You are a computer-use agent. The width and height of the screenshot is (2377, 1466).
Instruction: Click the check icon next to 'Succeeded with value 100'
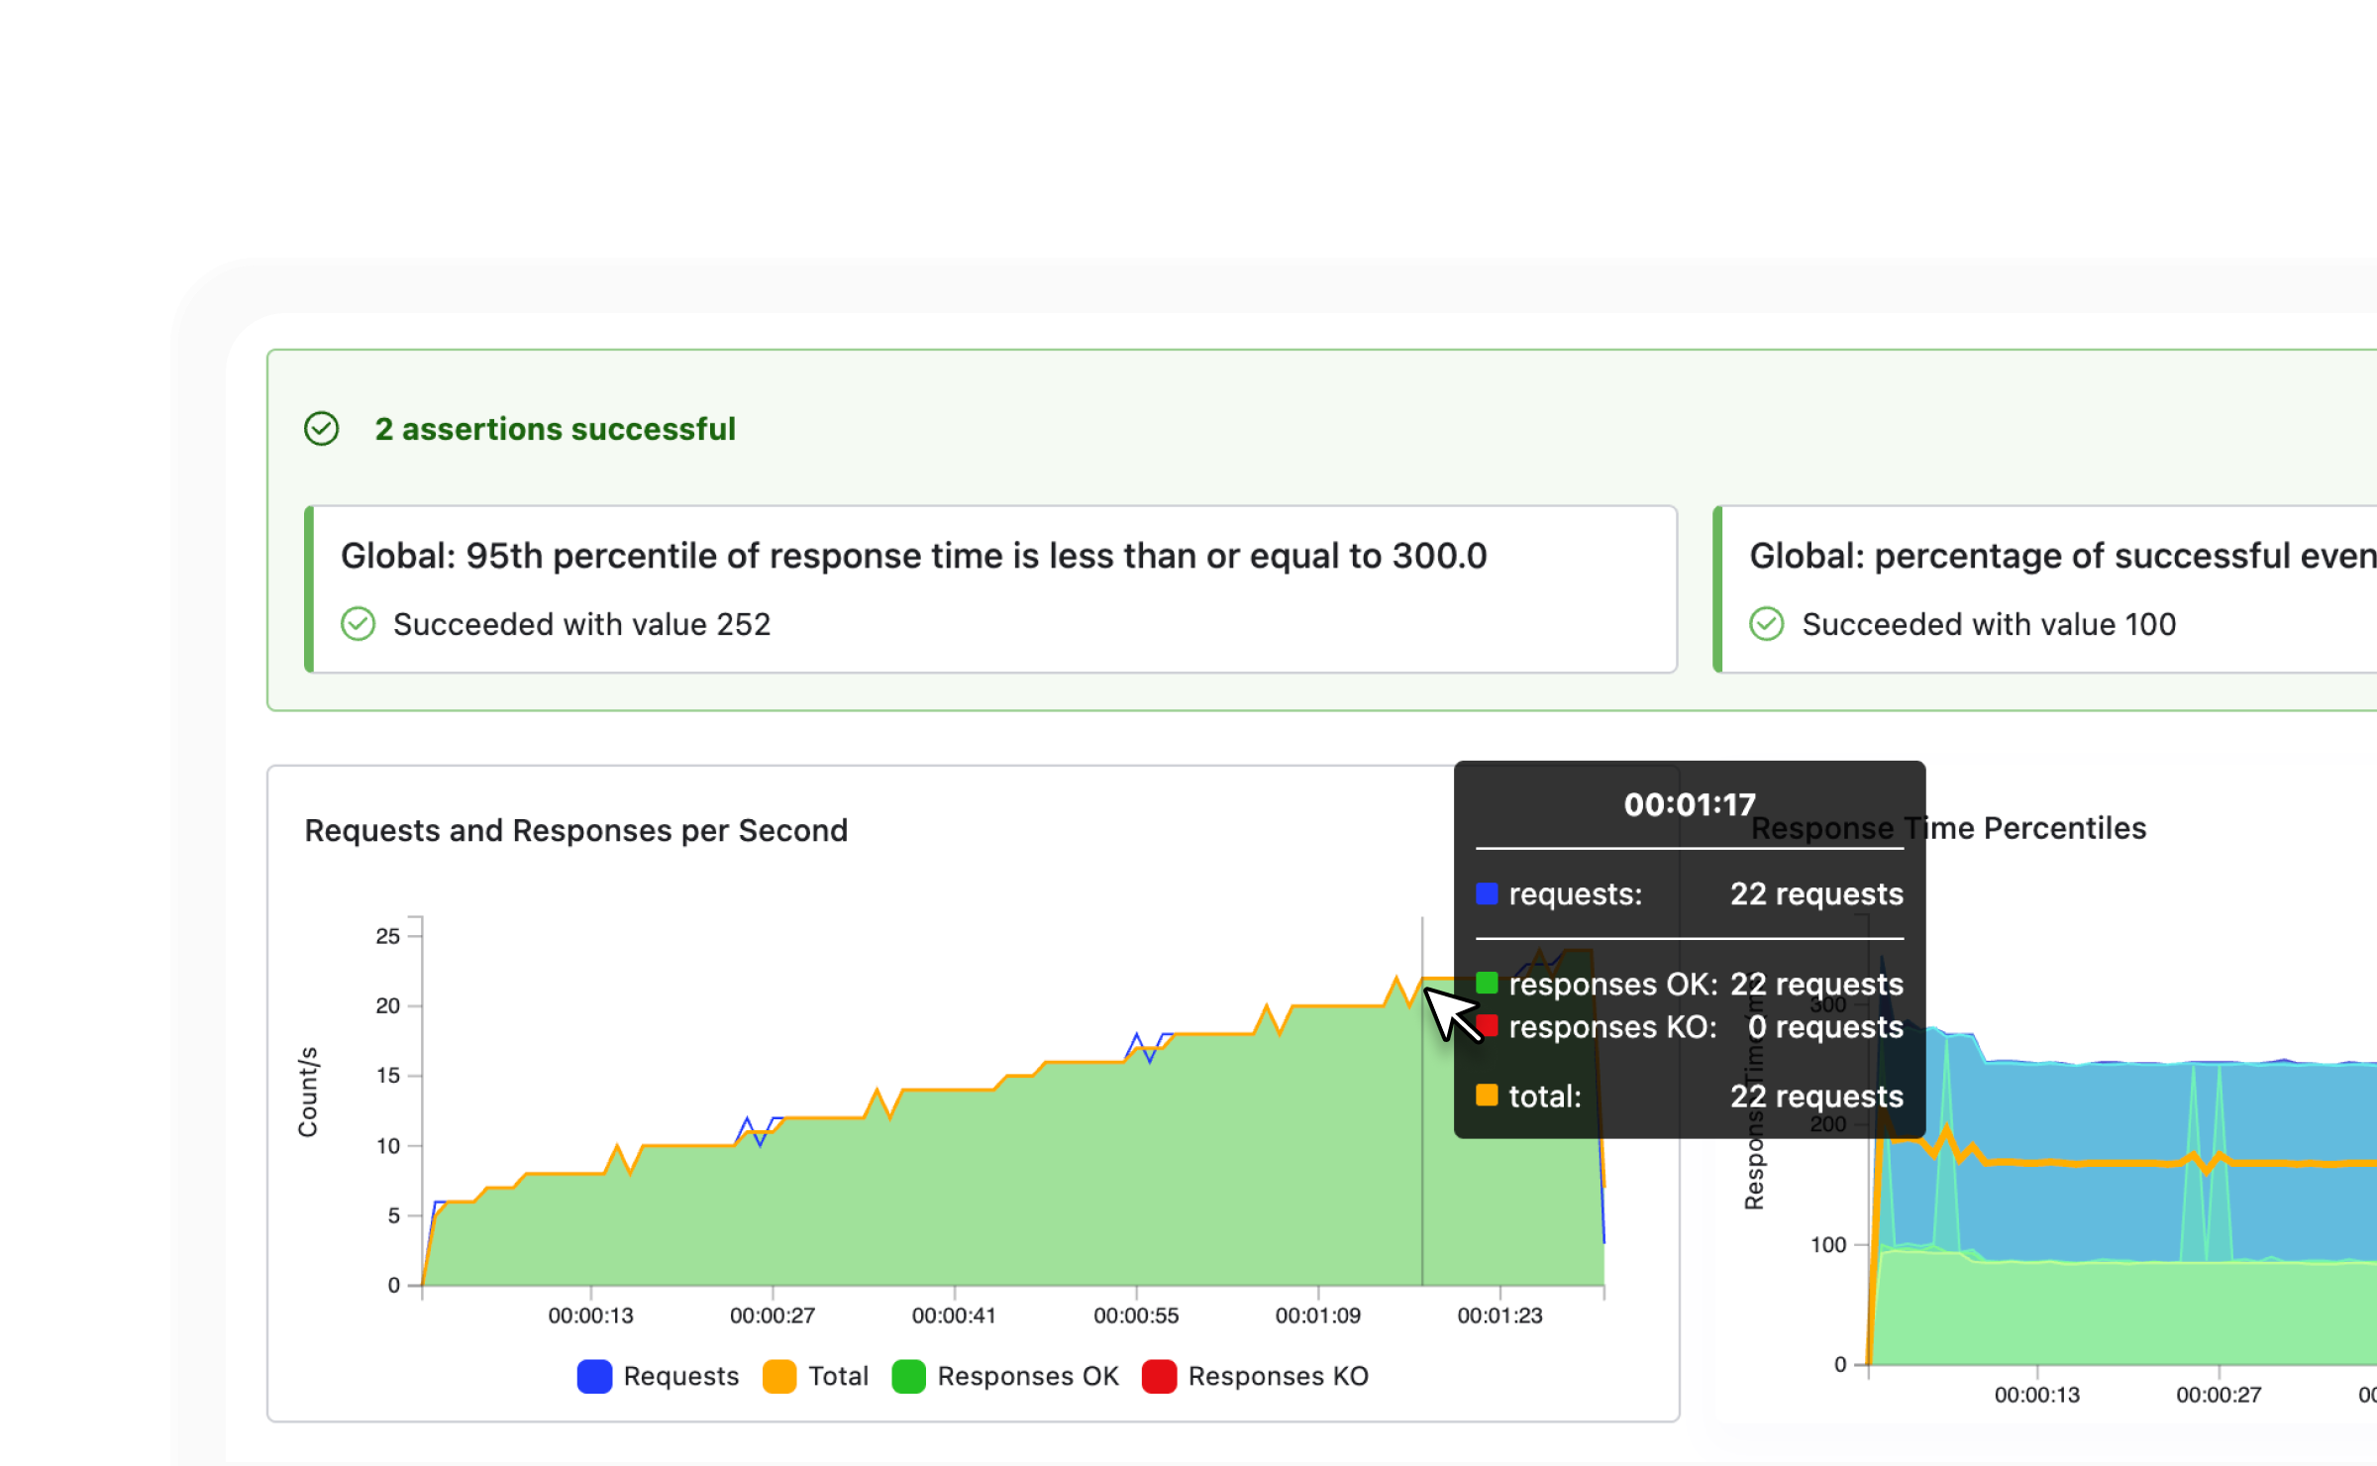pos(1766,624)
